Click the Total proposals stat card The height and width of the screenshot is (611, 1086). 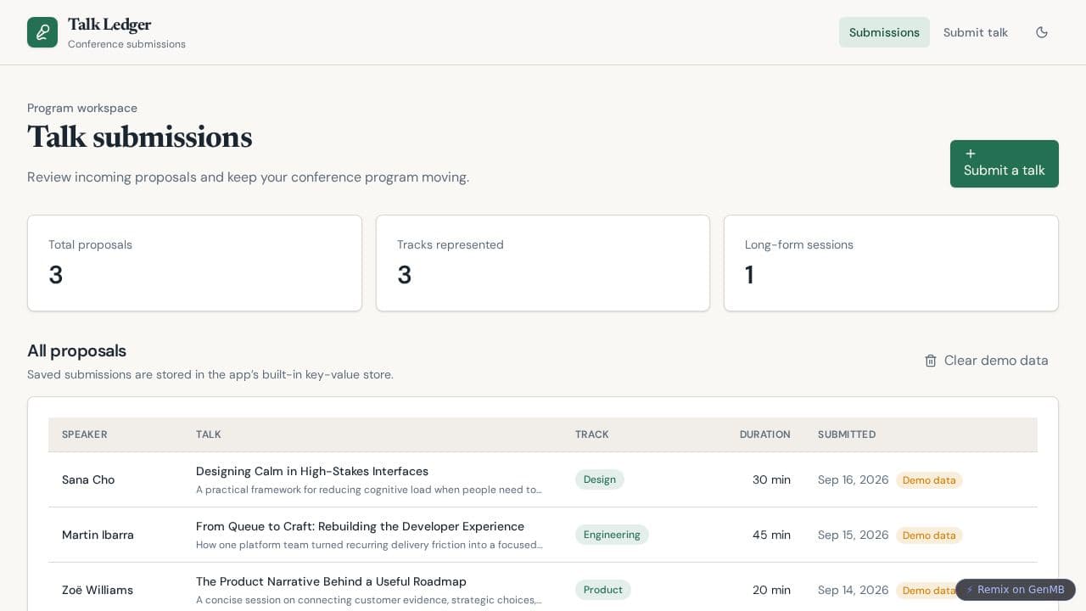[x=194, y=263]
